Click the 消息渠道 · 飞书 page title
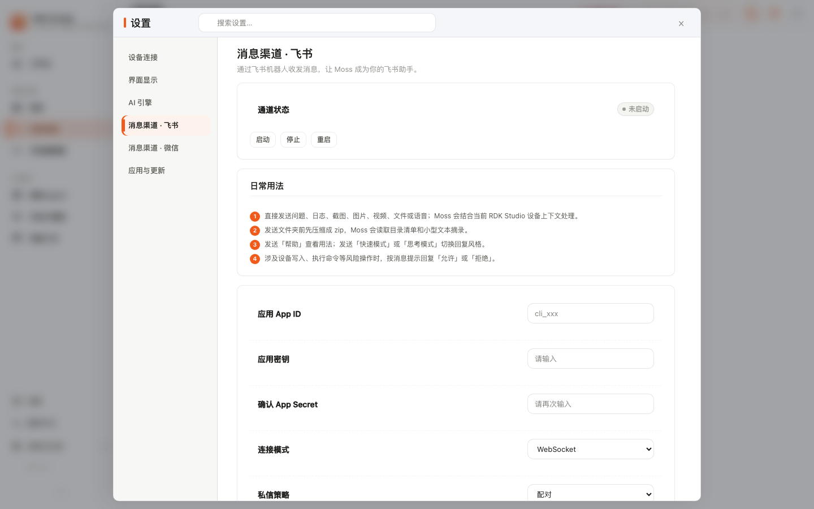The height and width of the screenshot is (509, 814). 275,54
